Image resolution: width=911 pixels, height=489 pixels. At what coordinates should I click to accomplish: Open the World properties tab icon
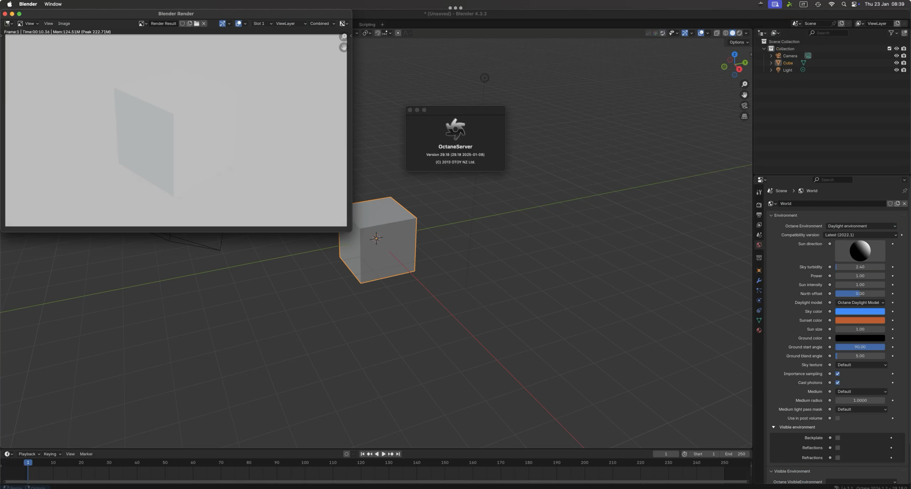coord(759,245)
